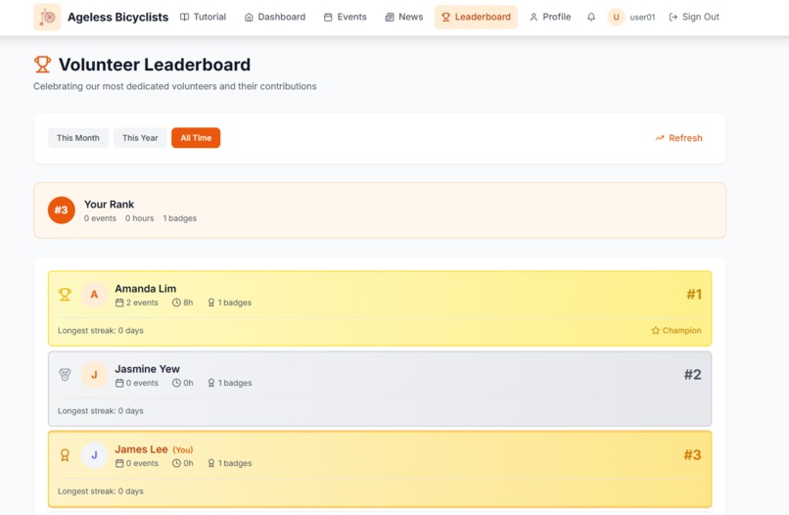Click Amanda Lim's avatar letter A
Image resolution: width=789 pixels, height=515 pixels.
click(x=94, y=295)
